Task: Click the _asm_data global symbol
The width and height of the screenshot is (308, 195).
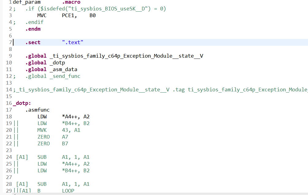Action: pyautogui.click(x=63, y=69)
